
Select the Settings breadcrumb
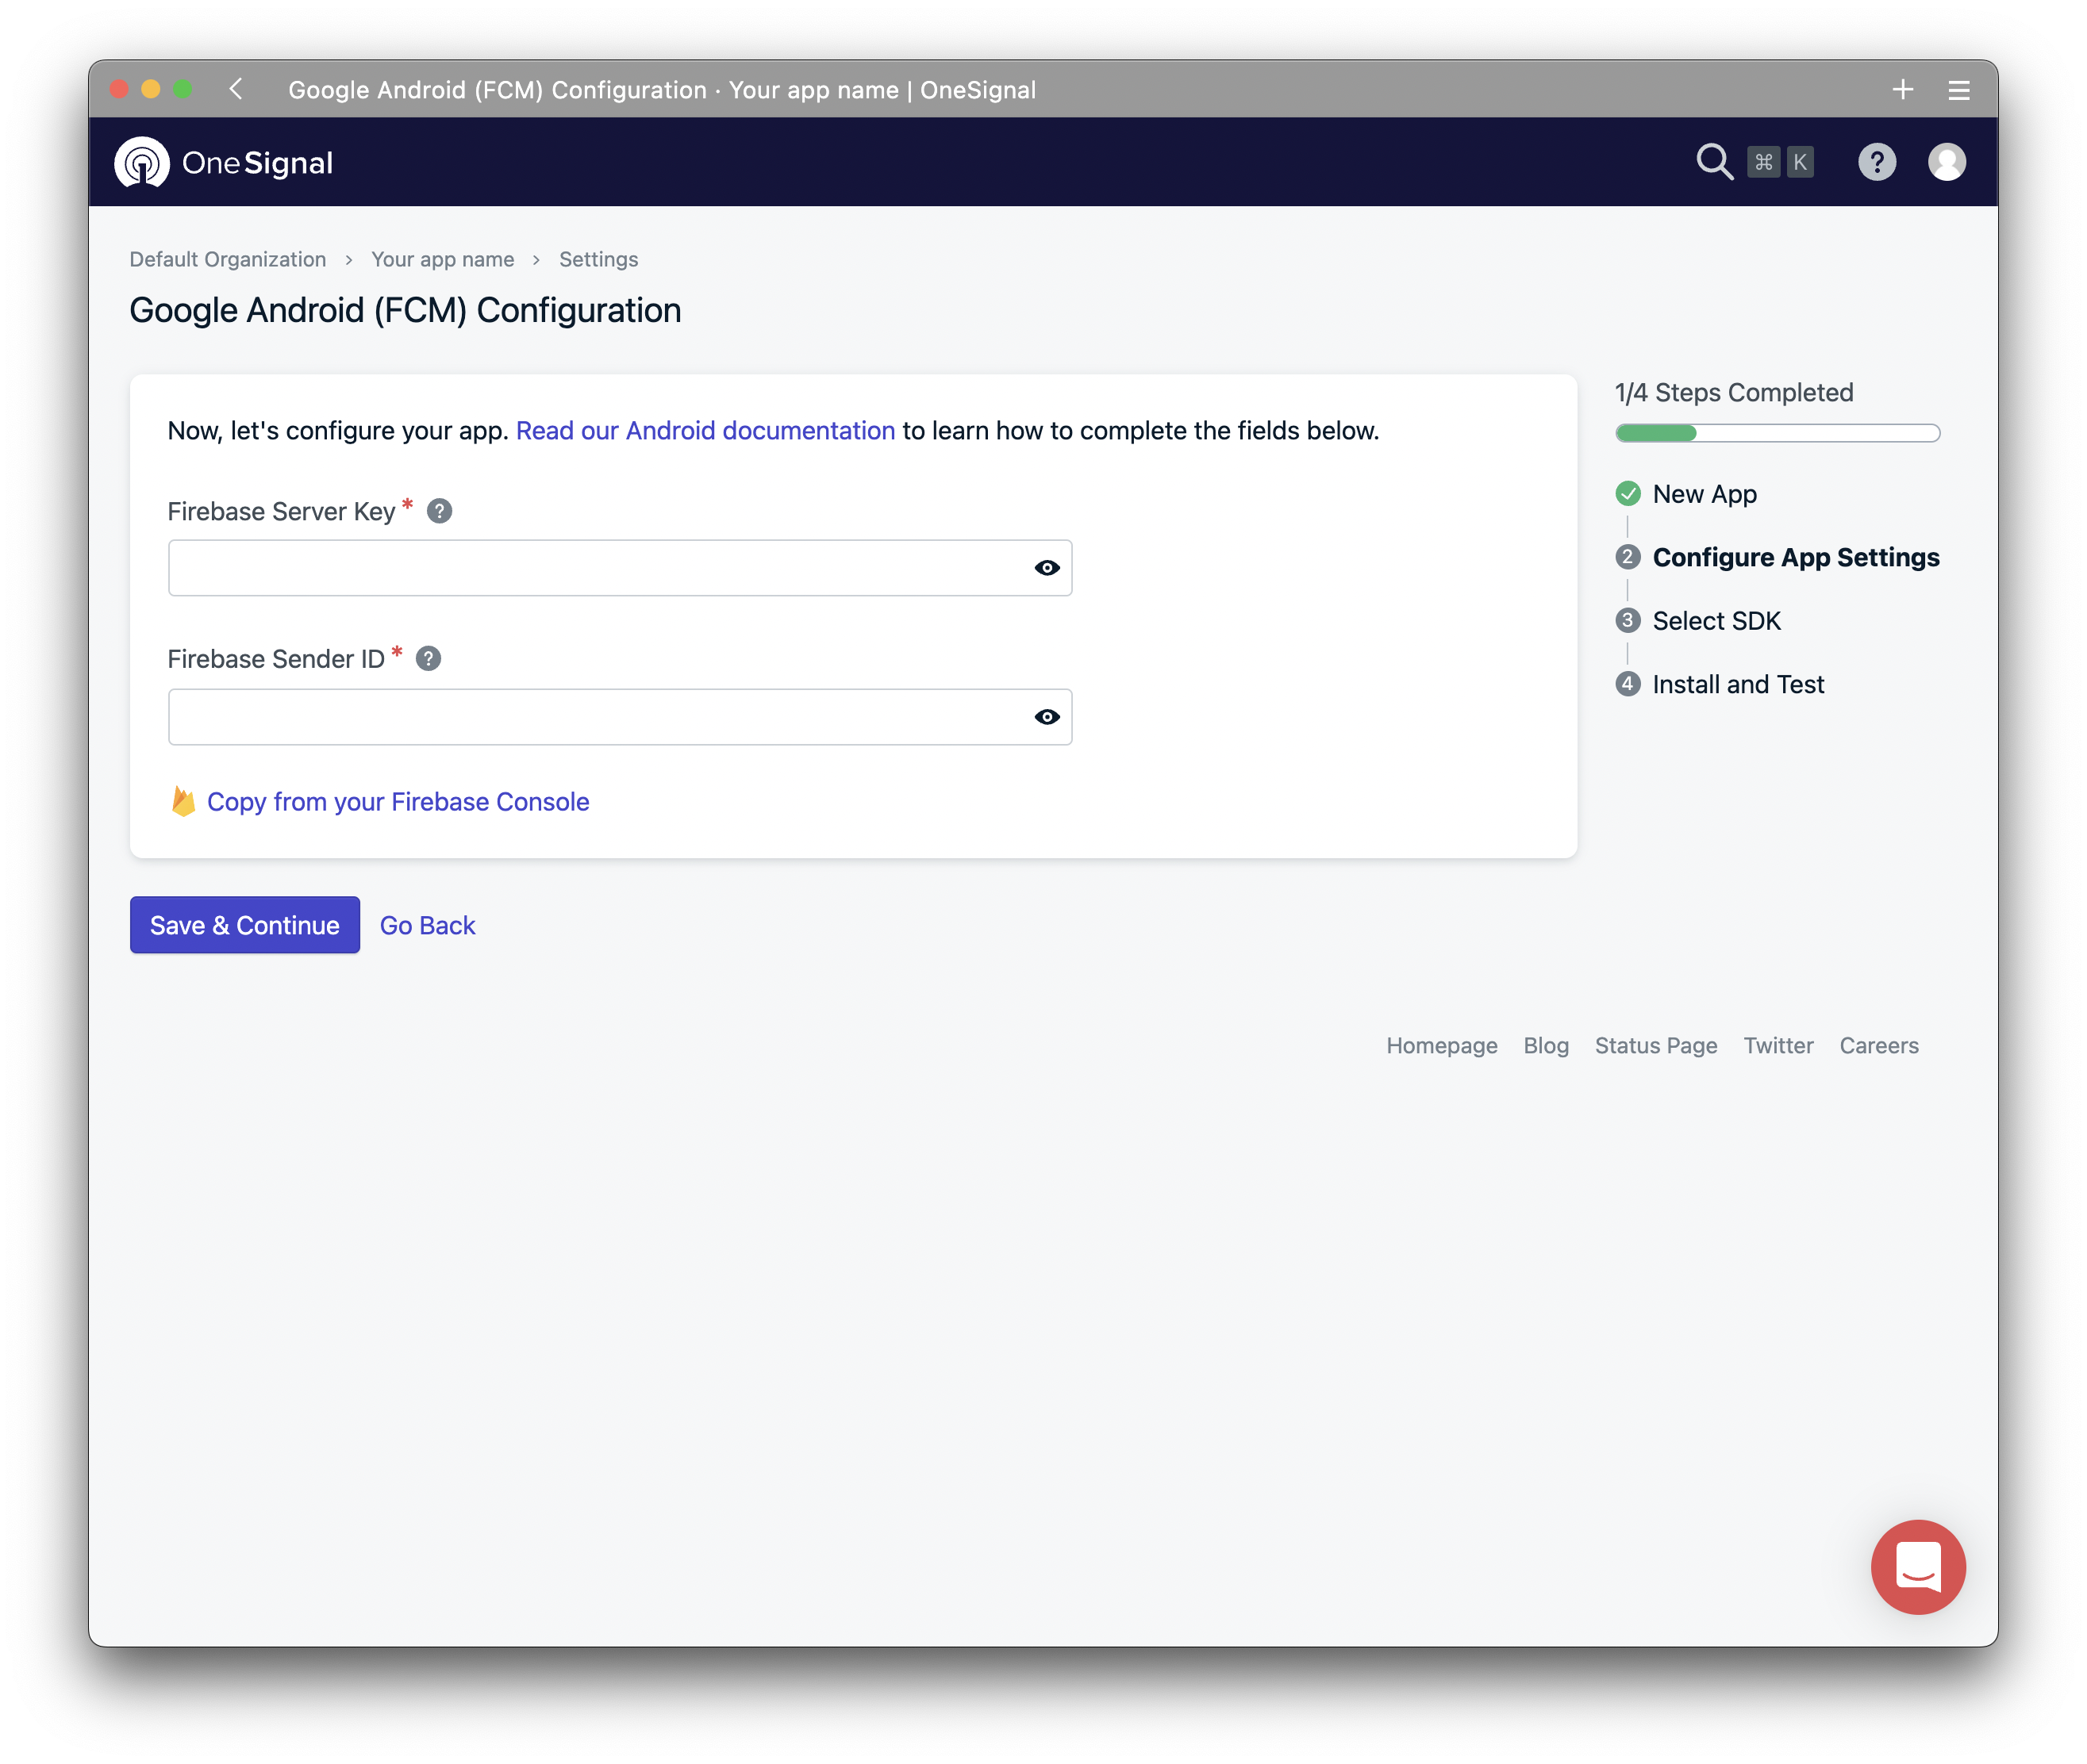click(598, 260)
